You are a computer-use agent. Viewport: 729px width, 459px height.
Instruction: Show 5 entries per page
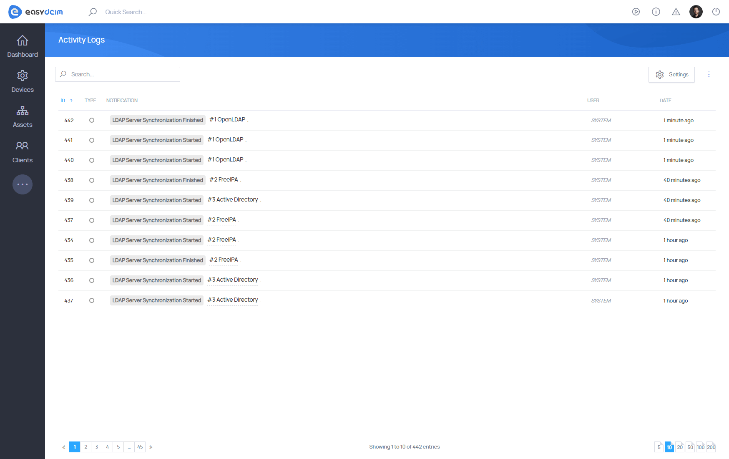pyautogui.click(x=659, y=447)
